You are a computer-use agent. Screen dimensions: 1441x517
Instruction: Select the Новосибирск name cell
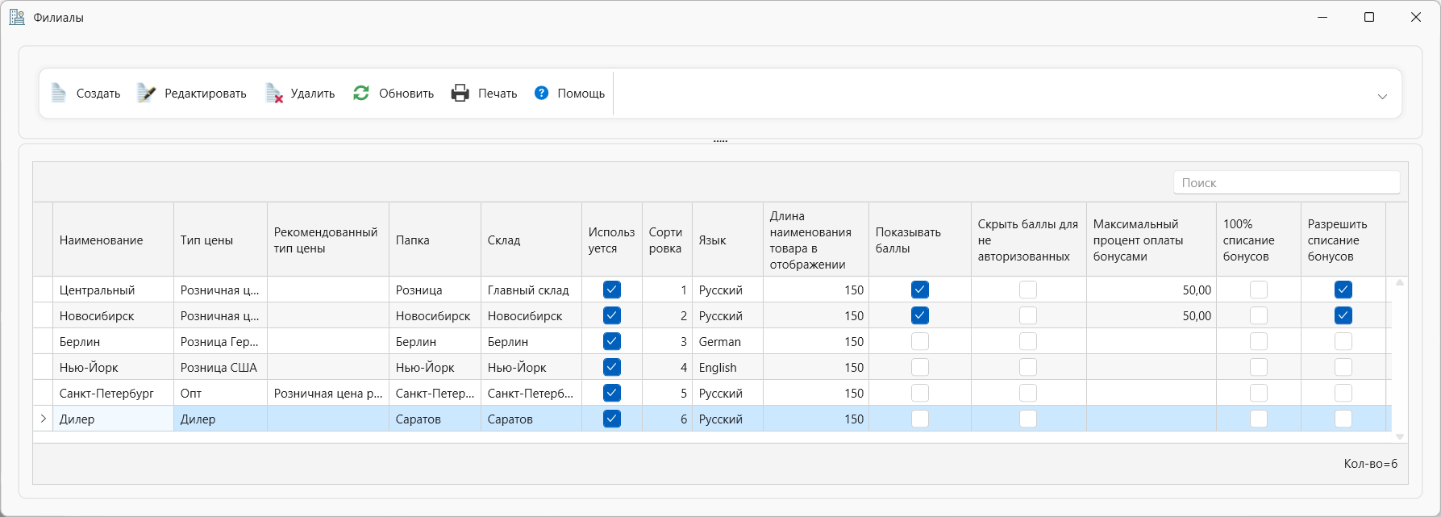tap(113, 315)
